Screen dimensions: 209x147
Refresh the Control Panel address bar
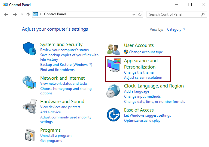pos(140,14)
